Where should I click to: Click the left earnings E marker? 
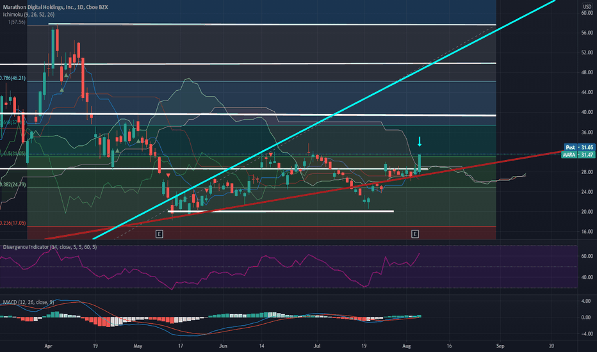159,234
